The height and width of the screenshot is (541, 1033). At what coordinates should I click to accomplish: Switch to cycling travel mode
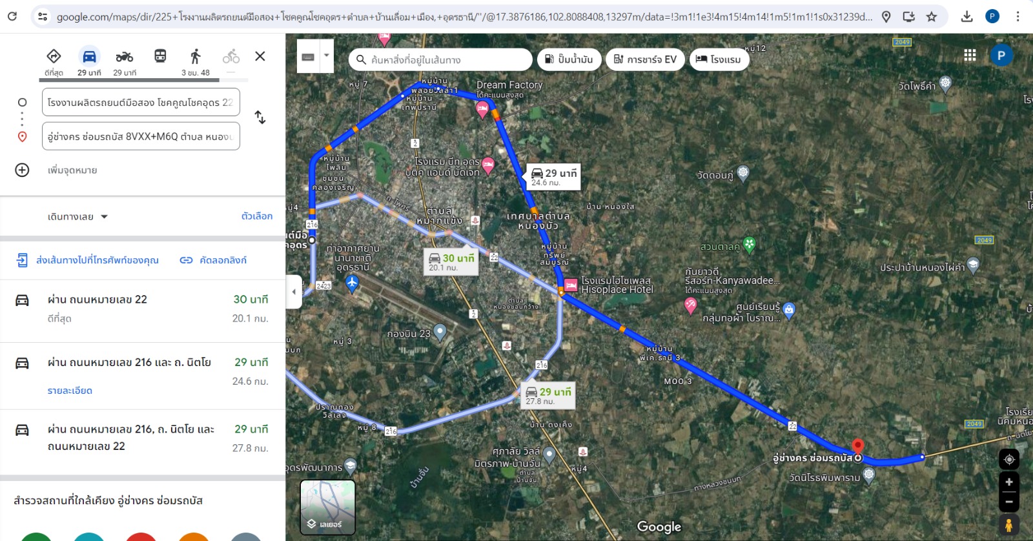tap(231, 57)
